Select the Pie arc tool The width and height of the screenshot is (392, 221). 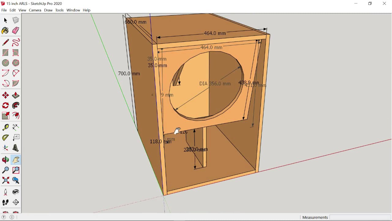16,83
